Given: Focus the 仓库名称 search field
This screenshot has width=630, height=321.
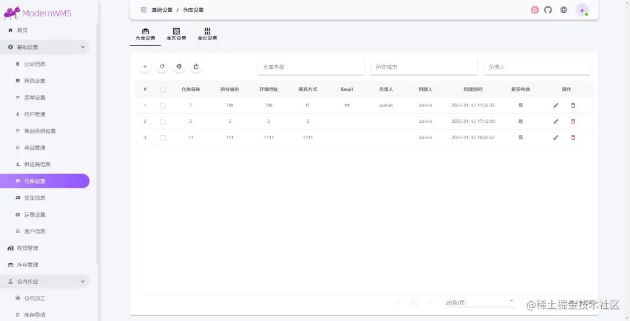Looking at the screenshot, I should coord(311,67).
